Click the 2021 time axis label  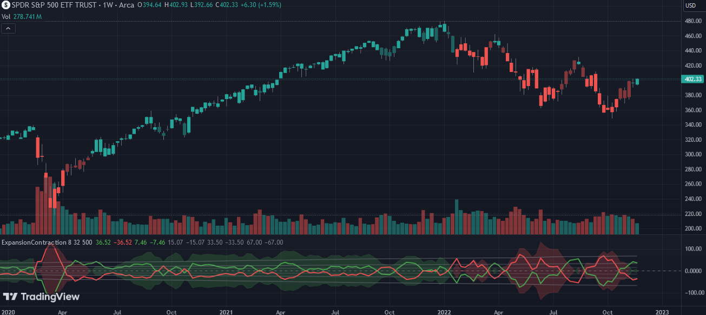pyautogui.click(x=227, y=312)
